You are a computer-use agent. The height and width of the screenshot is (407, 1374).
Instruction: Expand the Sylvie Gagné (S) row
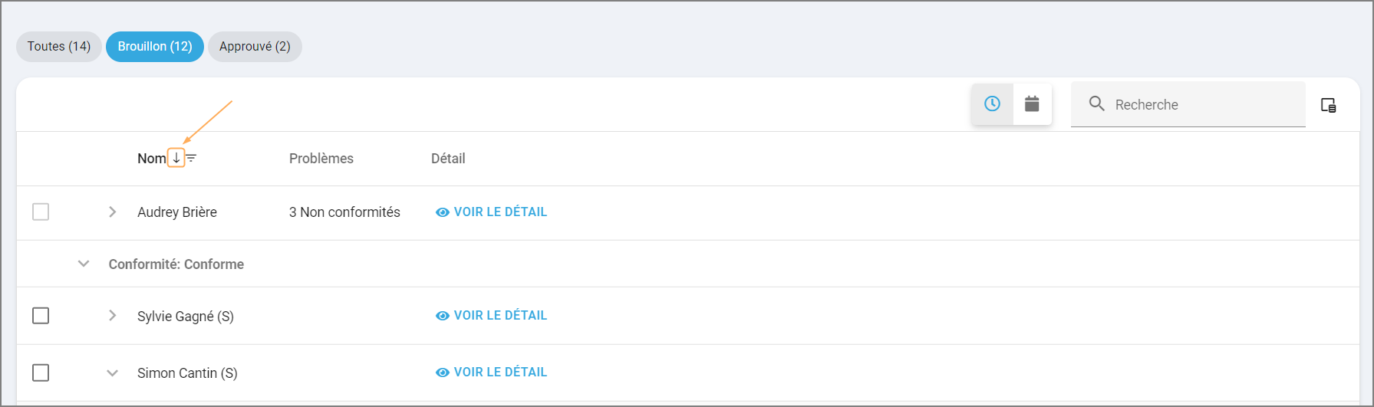(x=112, y=316)
